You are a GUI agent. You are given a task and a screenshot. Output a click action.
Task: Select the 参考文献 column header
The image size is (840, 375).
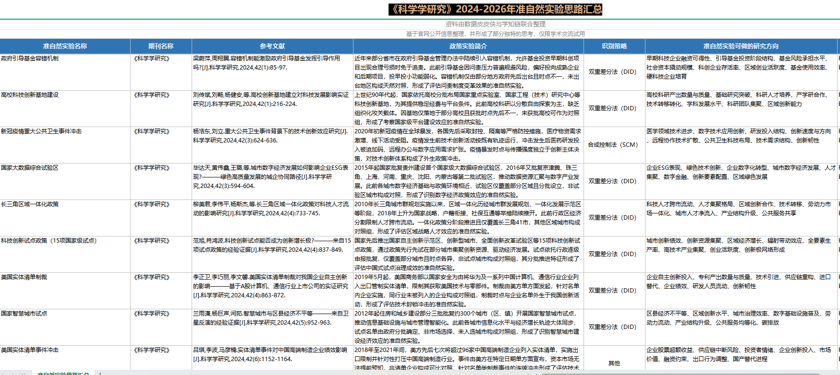tap(272, 47)
